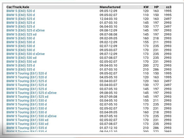The width and height of the screenshot is (184, 138).
Task: Click the cc3 column header
Action: pyautogui.click(x=169, y=7)
